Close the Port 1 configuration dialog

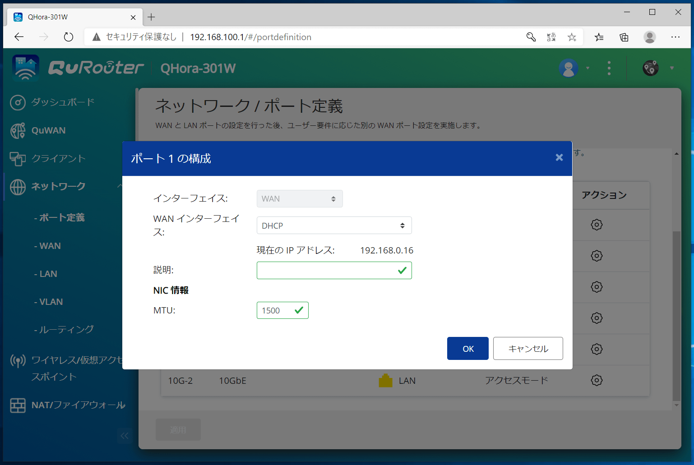point(559,157)
